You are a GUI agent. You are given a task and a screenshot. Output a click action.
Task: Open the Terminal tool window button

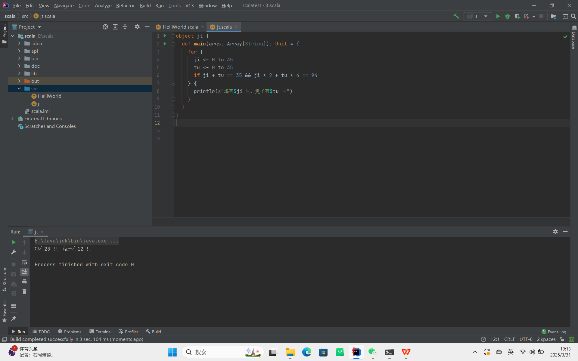pos(101,332)
